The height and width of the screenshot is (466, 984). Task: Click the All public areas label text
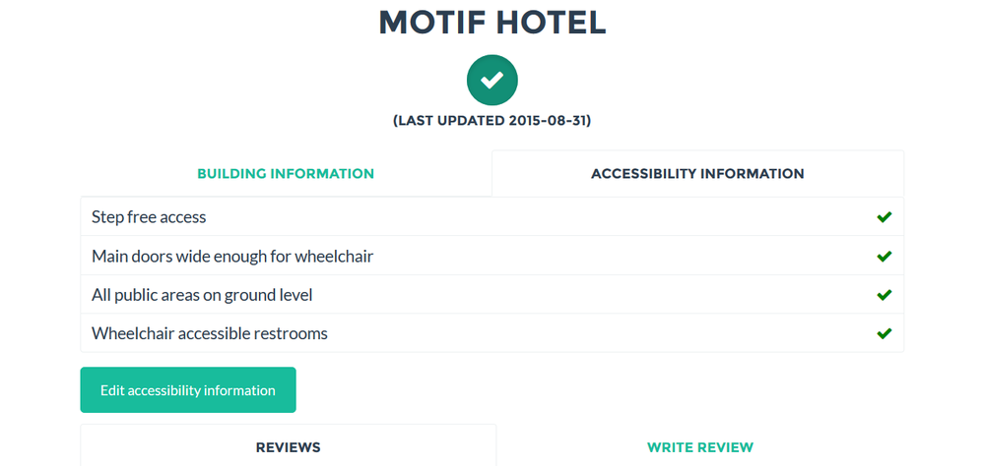(202, 295)
